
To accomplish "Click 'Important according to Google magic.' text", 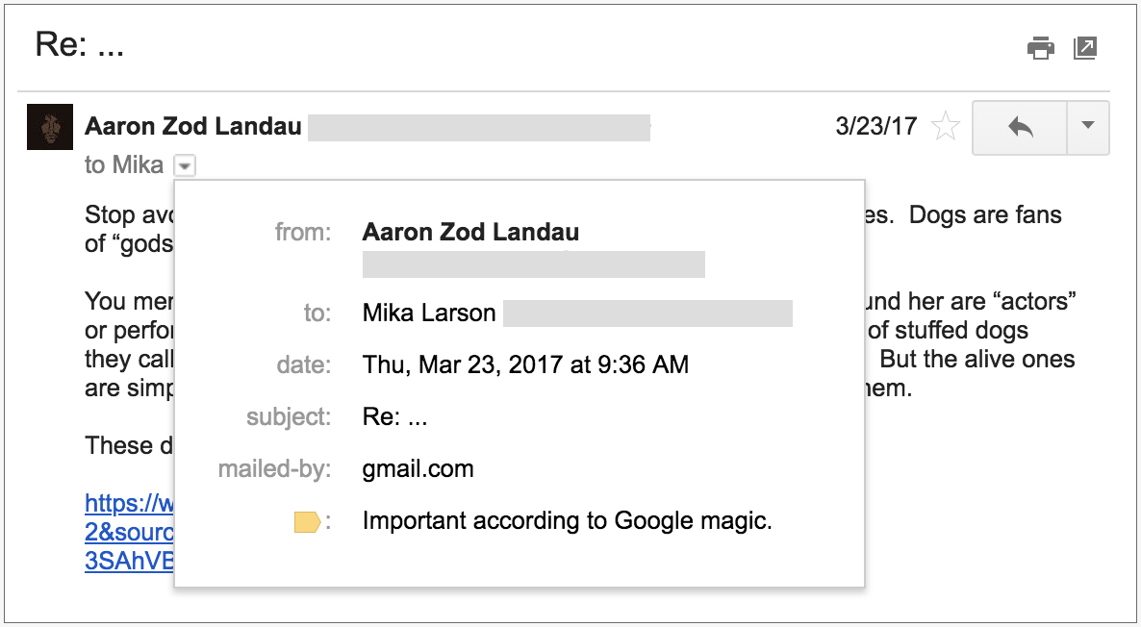I will [567, 521].
